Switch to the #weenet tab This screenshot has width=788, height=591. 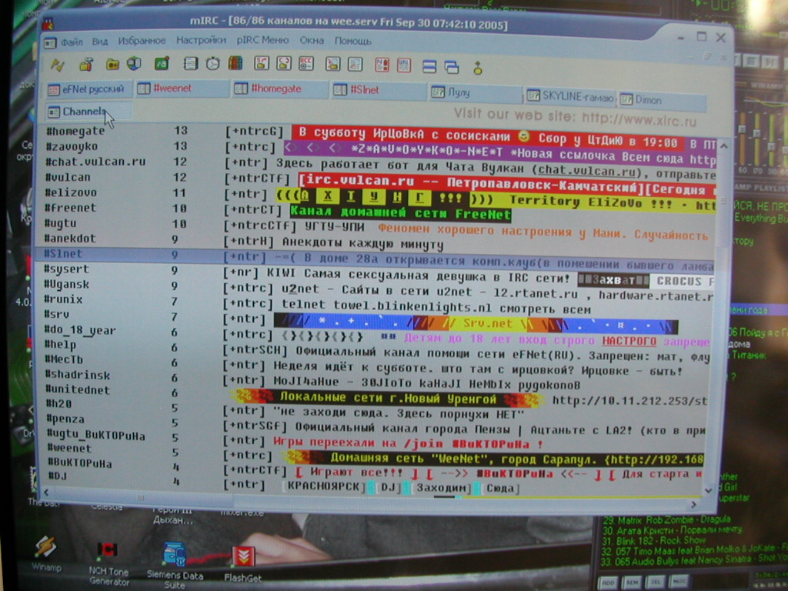tap(181, 88)
